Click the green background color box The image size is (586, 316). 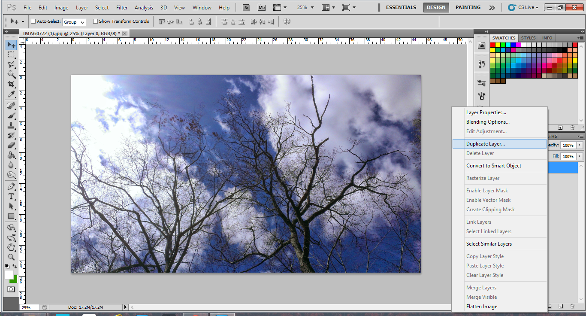click(15, 280)
